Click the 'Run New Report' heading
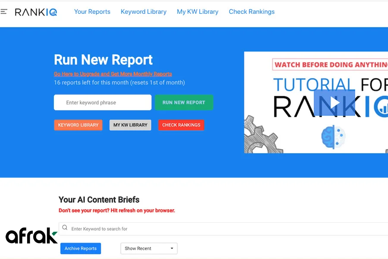Screen dimensions: 388x259 click(103, 60)
